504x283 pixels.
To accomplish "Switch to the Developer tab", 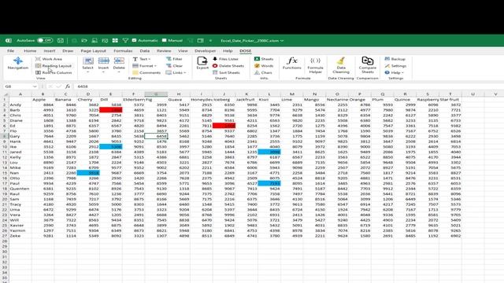I will point(205,50).
